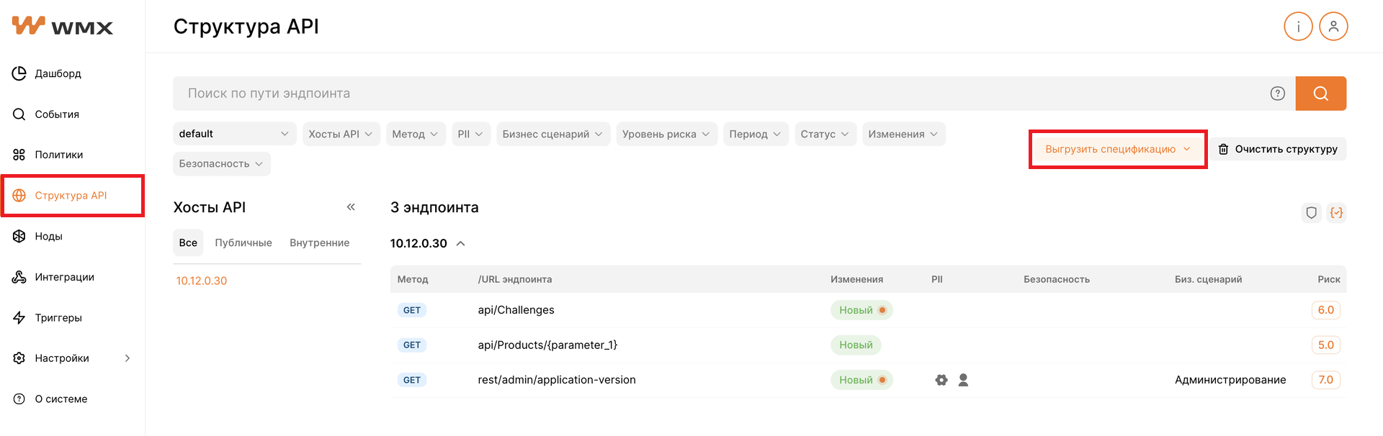Click the search help question-mark icon
The width and height of the screenshot is (1383, 436).
pos(1277,94)
